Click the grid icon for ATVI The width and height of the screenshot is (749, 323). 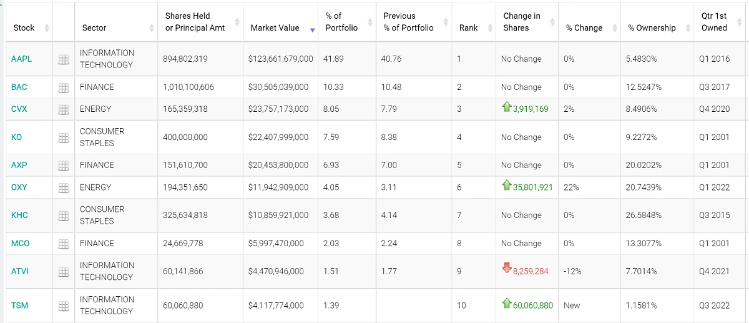63,272
